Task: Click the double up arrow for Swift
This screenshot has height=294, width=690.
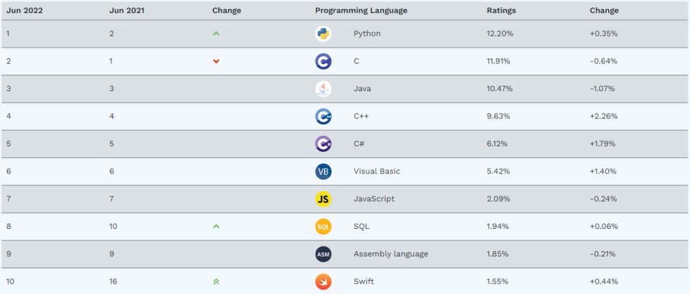Action: [216, 281]
